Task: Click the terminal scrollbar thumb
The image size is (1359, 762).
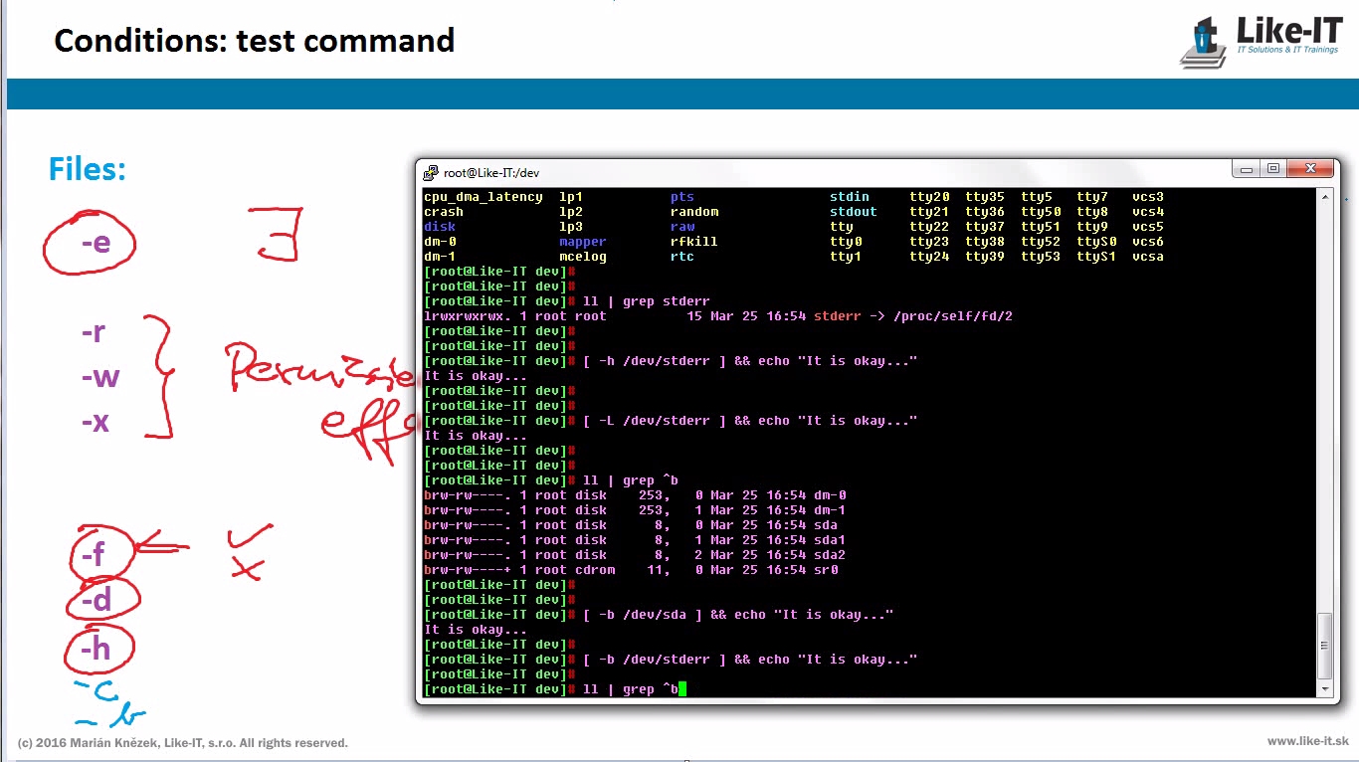Action: (x=1324, y=645)
